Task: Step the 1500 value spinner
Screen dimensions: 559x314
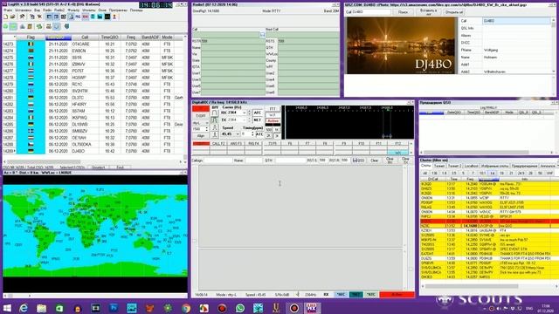Action: pos(207,129)
